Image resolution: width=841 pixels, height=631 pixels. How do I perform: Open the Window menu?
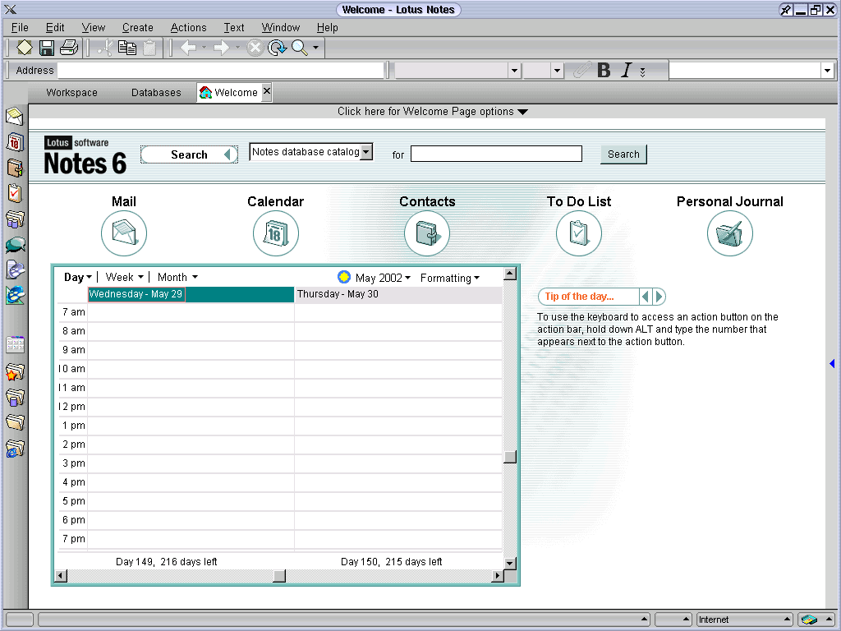tap(281, 27)
